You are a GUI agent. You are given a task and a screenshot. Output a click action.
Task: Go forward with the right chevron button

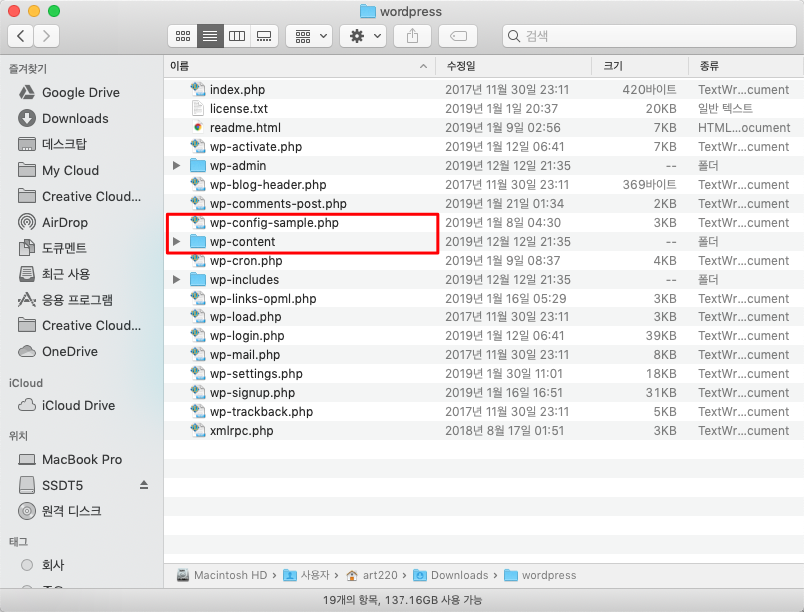click(x=47, y=36)
